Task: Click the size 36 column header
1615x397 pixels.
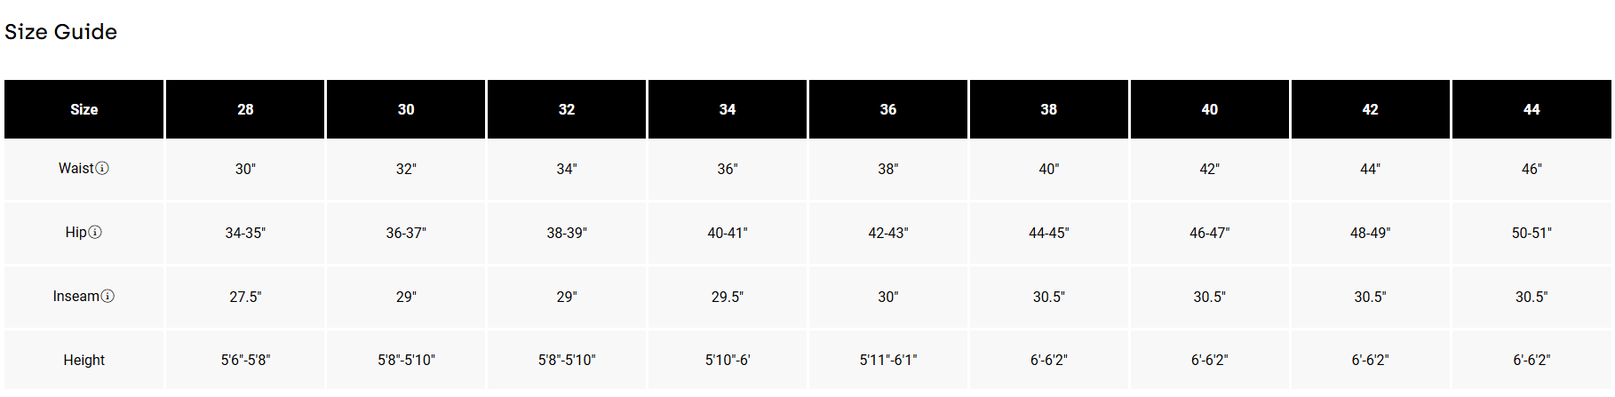Action: 888,109
